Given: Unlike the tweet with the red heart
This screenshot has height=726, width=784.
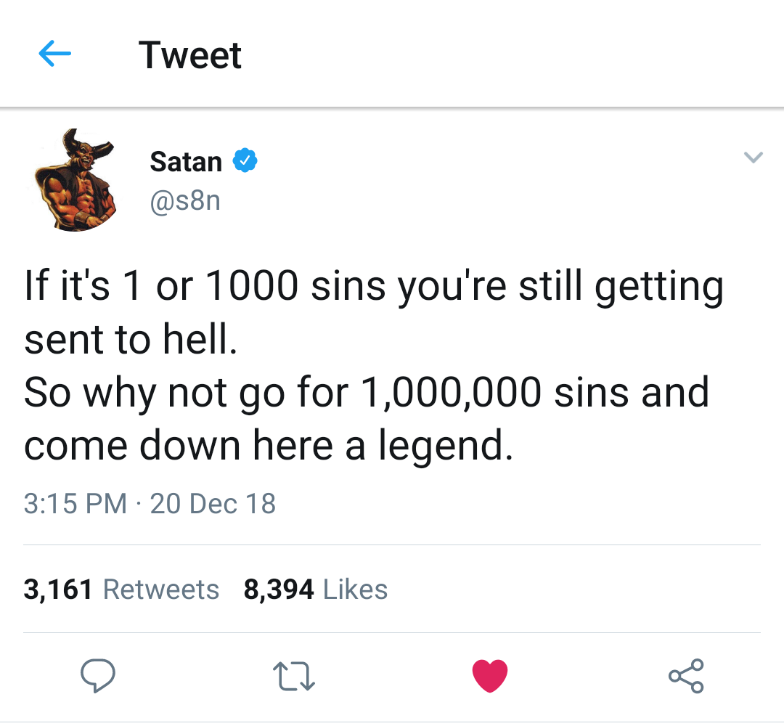Looking at the screenshot, I should tap(490, 676).
